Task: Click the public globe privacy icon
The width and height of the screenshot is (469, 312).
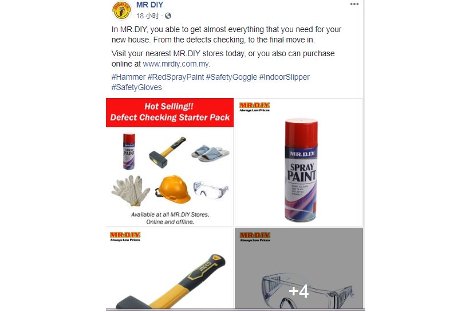Action: [168, 16]
